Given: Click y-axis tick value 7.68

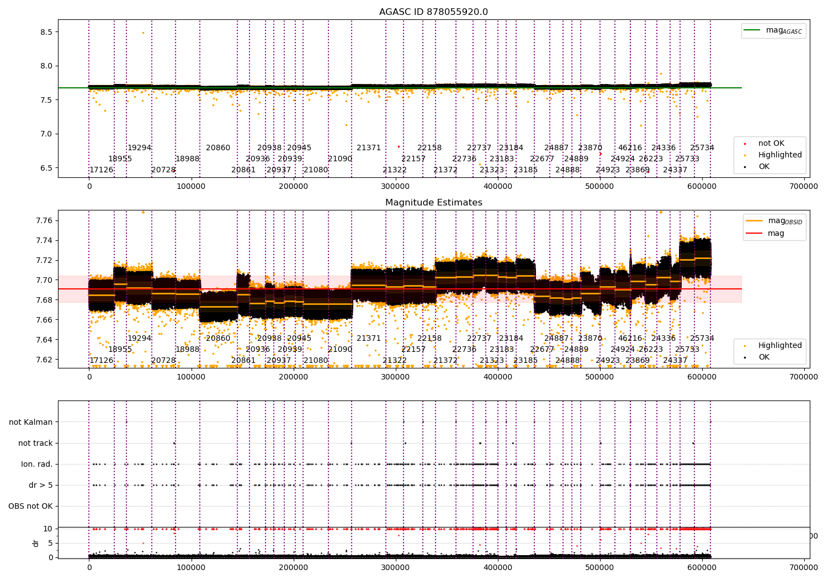Looking at the screenshot, I should pyautogui.click(x=44, y=300).
